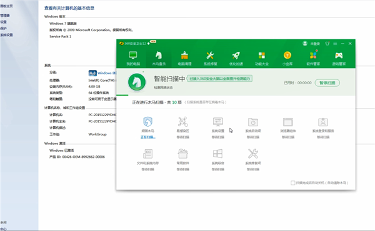Screen dimensions: 375x231
Task: Click the 系统修复项 crossed tools icon
Action: (x=252, y=154)
